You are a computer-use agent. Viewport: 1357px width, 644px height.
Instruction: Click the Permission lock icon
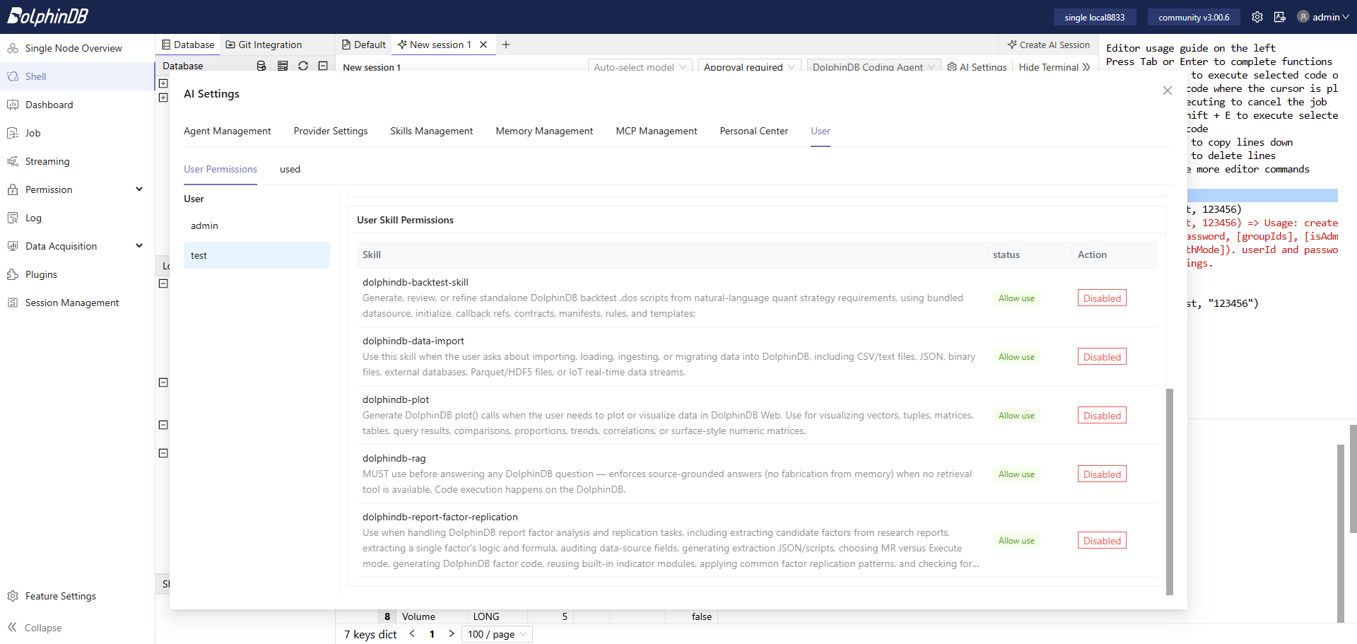(13, 189)
